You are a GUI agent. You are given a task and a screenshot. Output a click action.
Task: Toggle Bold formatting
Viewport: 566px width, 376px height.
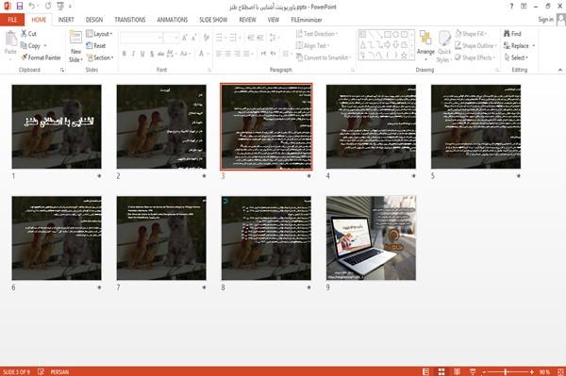tap(125, 54)
